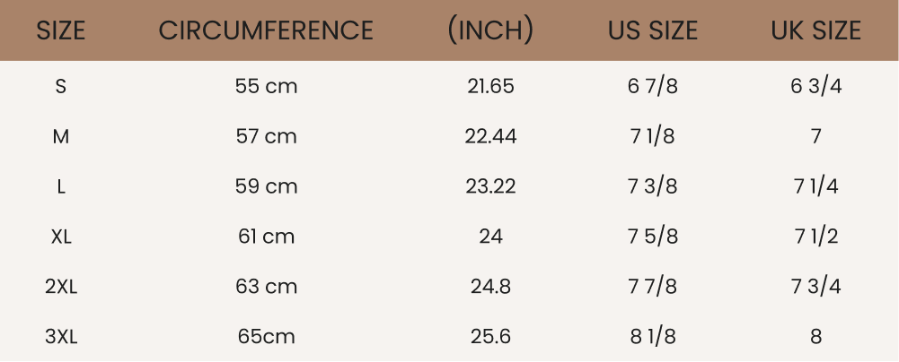Click the 25.6 inch value
The height and width of the screenshot is (362, 899).
[x=490, y=338]
